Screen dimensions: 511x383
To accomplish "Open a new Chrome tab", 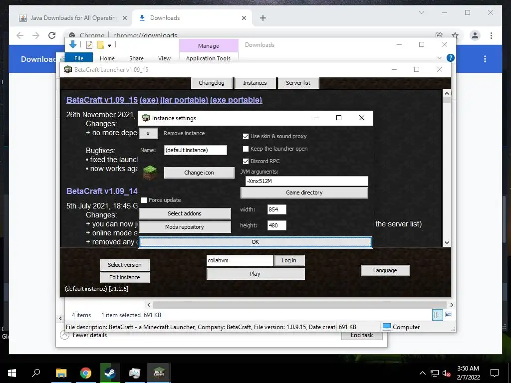I will 263,18.
